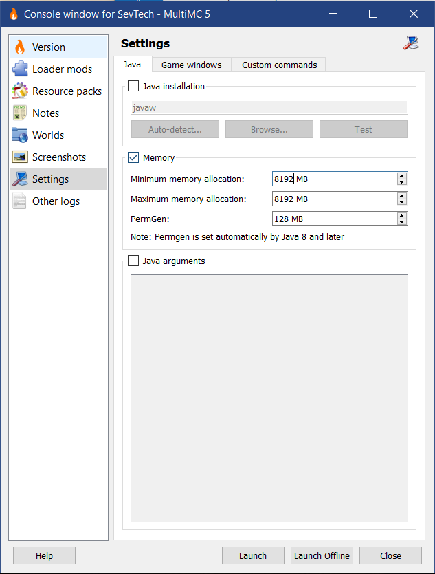Uncheck the Memory checkbox
This screenshot has height=574, width=435.
point(133,158)
